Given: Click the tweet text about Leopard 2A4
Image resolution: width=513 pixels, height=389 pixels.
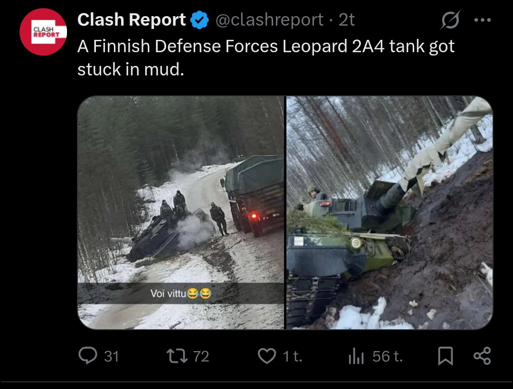Looking at the screenshot, I should pos(266,58).
